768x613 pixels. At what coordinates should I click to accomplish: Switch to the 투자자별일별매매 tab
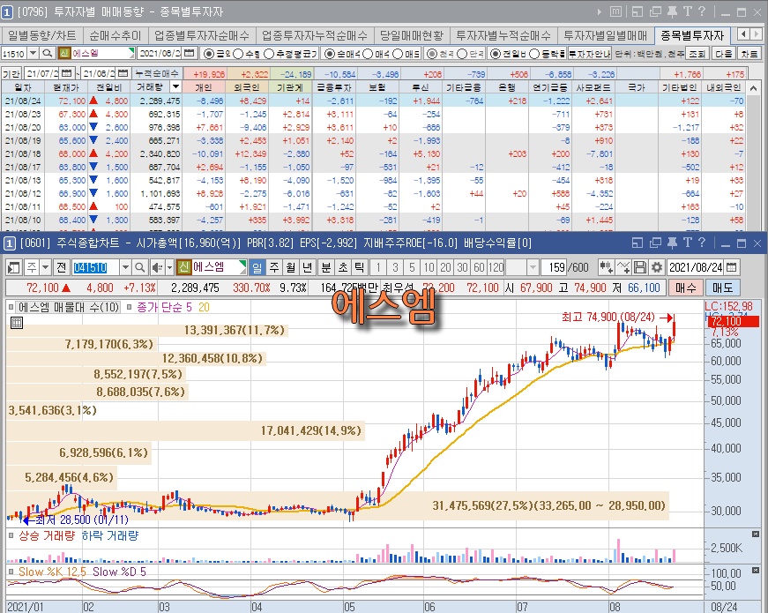coord(606,35)
